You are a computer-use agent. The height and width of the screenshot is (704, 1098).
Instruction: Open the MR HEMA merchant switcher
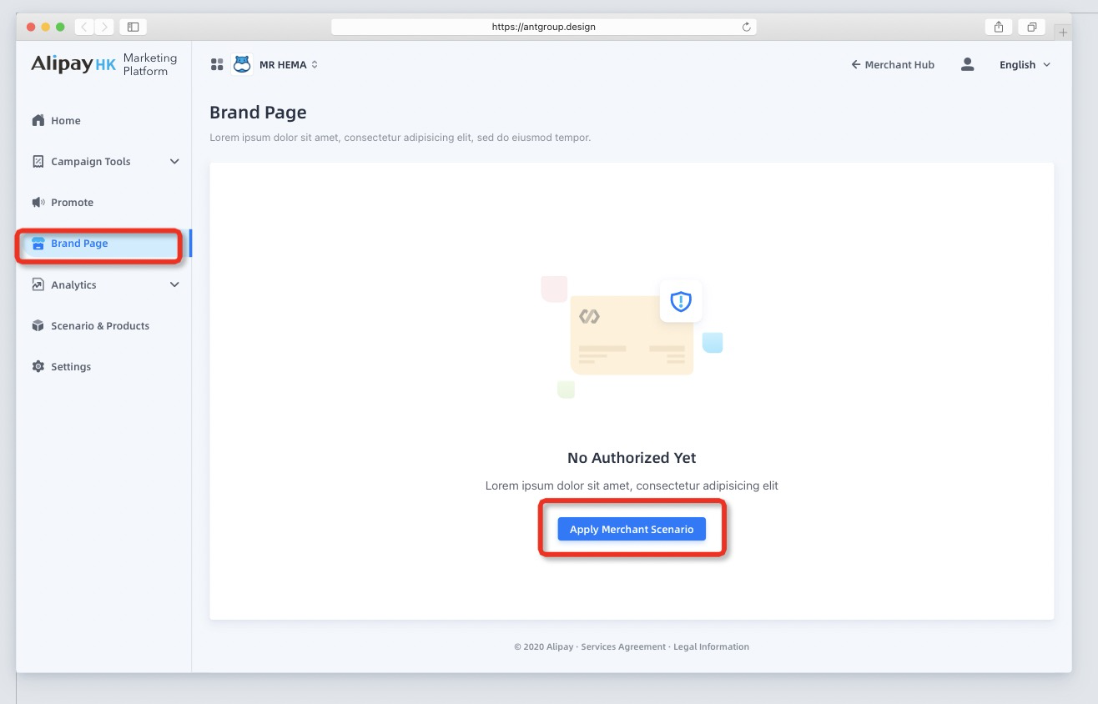pyautogui.click(x=289, y=65)
